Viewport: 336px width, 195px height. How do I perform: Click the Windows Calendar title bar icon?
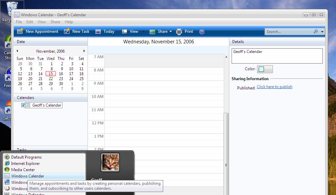pos(17,15)
